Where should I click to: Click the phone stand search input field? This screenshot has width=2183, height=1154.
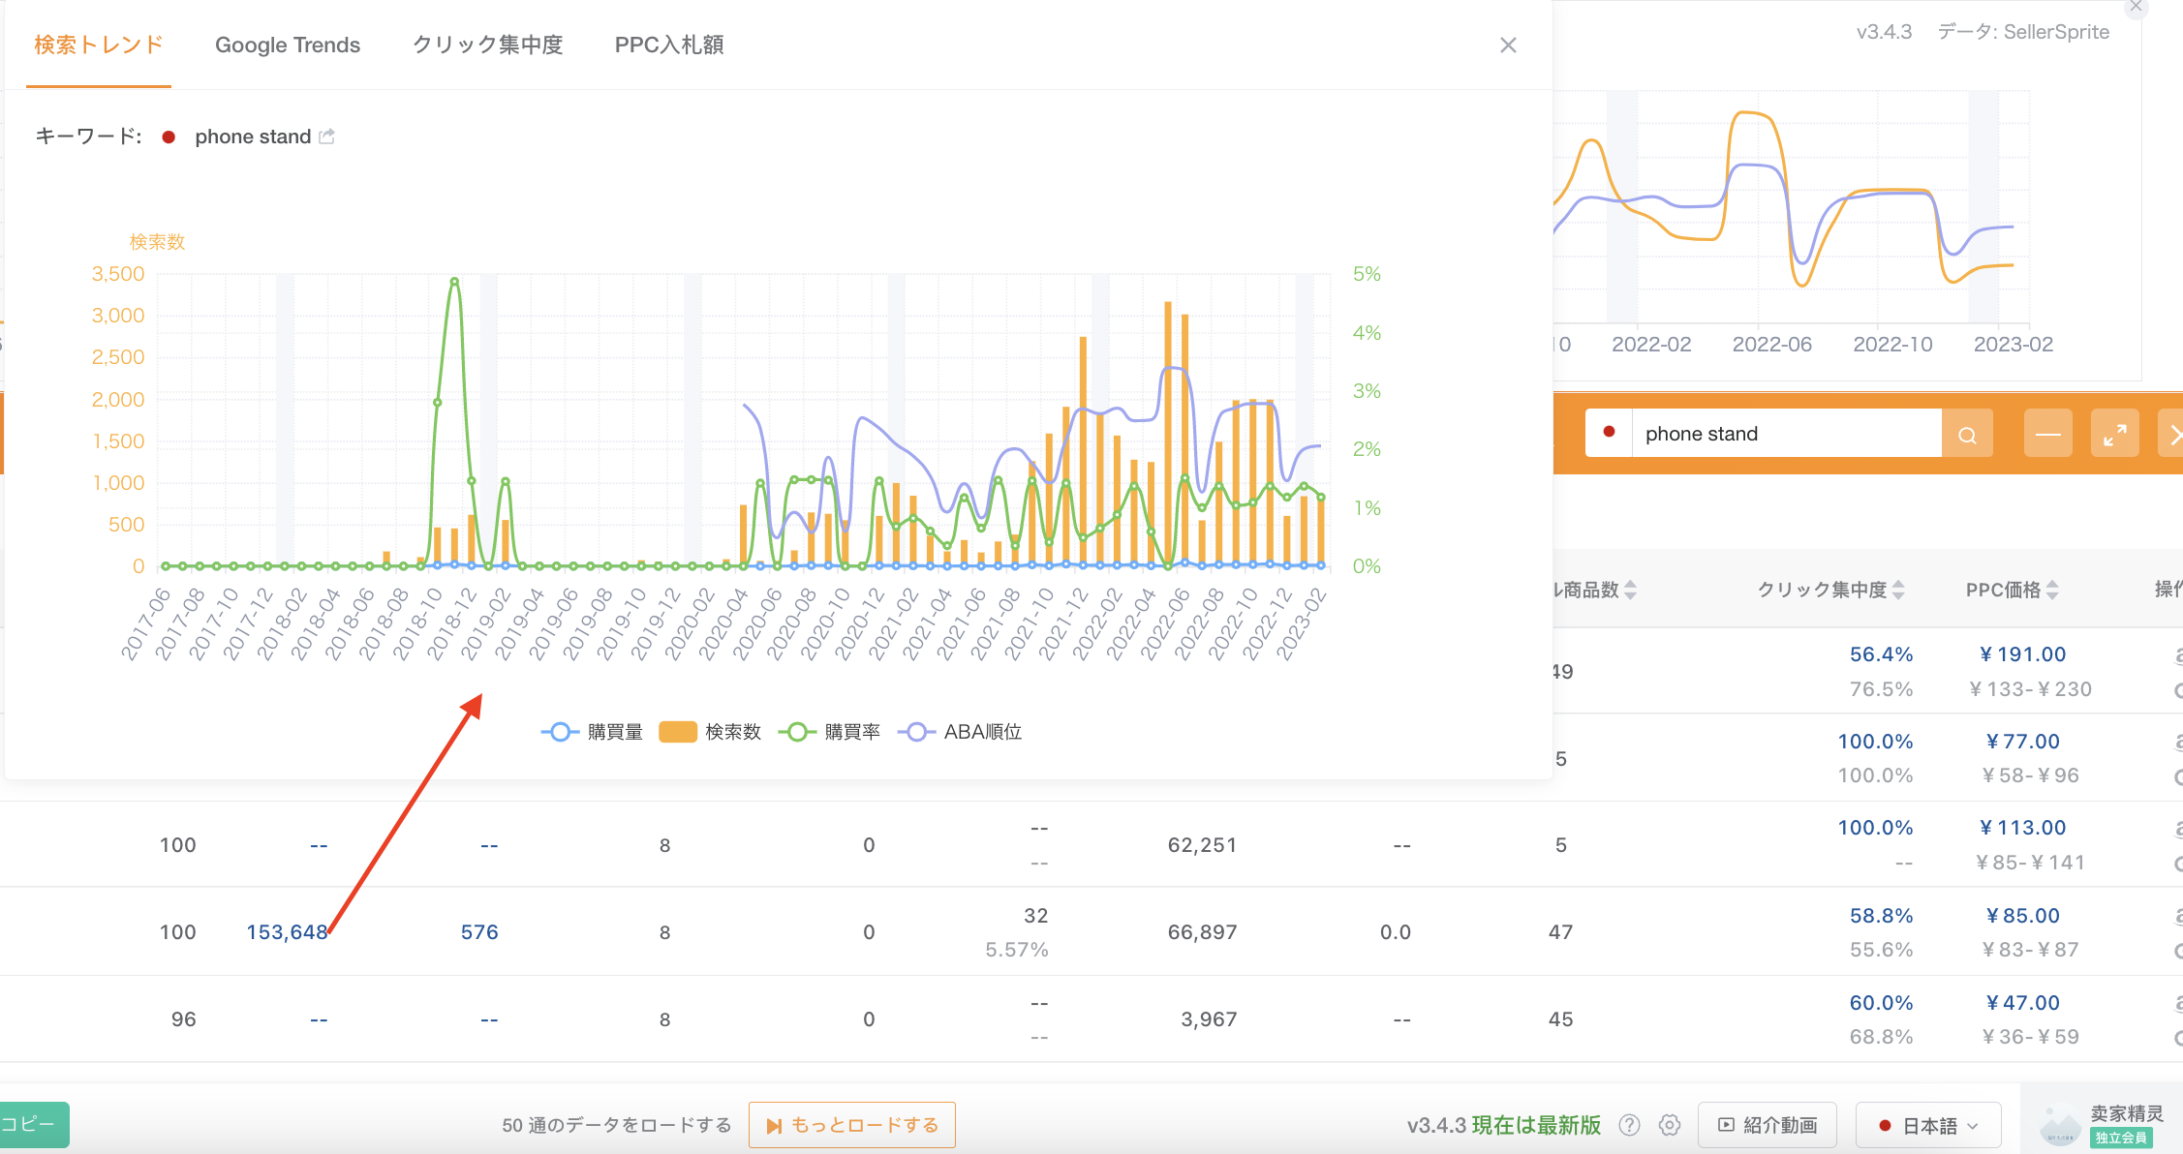point(1786,434)
